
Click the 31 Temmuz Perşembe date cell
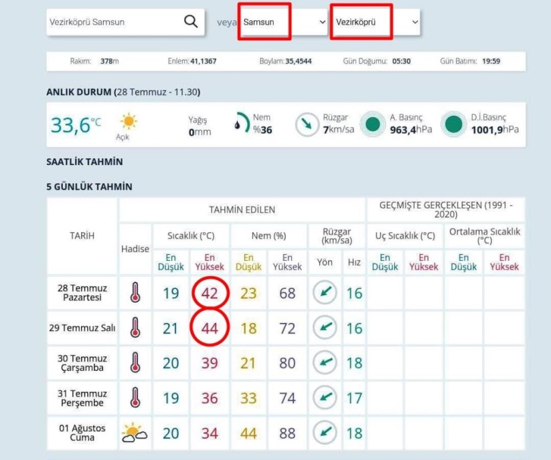click(82, 398)
